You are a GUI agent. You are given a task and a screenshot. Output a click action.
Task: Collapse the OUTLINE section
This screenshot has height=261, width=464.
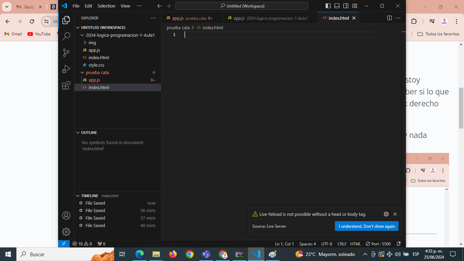tap(118, 133)
